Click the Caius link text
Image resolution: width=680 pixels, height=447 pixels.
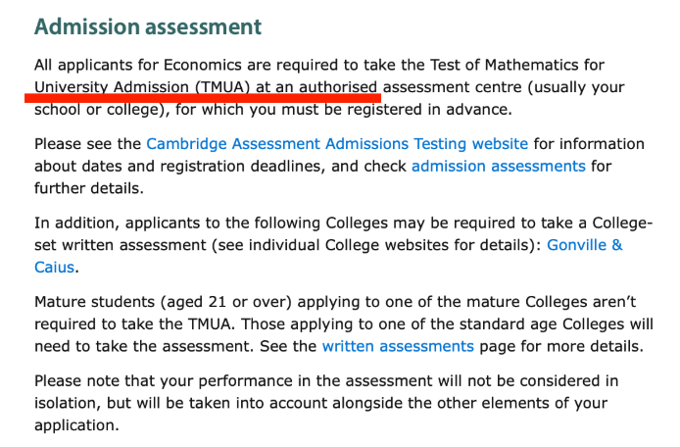pyautogui.click(x=54, y=268)
